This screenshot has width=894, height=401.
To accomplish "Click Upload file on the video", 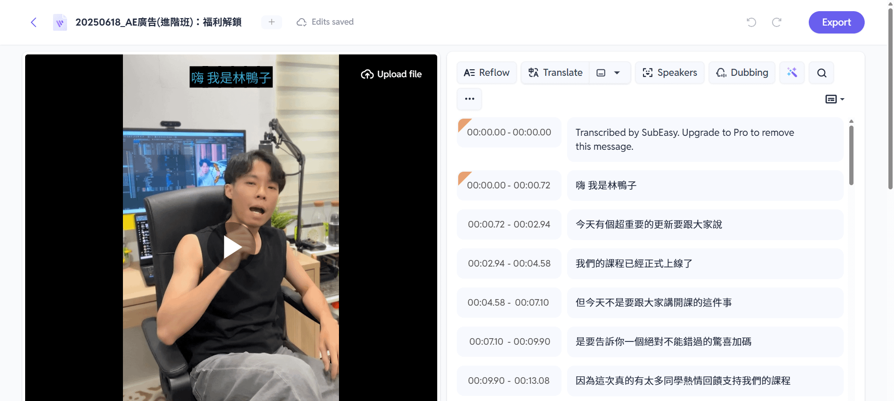I will click(391, 74).
